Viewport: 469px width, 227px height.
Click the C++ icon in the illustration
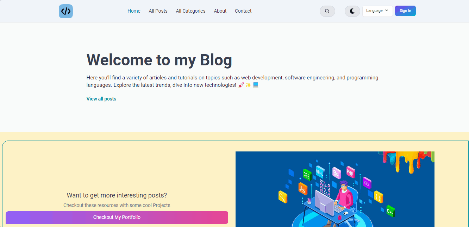click(390, 210)
